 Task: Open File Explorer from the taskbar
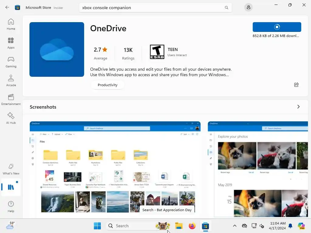(179, 226)
